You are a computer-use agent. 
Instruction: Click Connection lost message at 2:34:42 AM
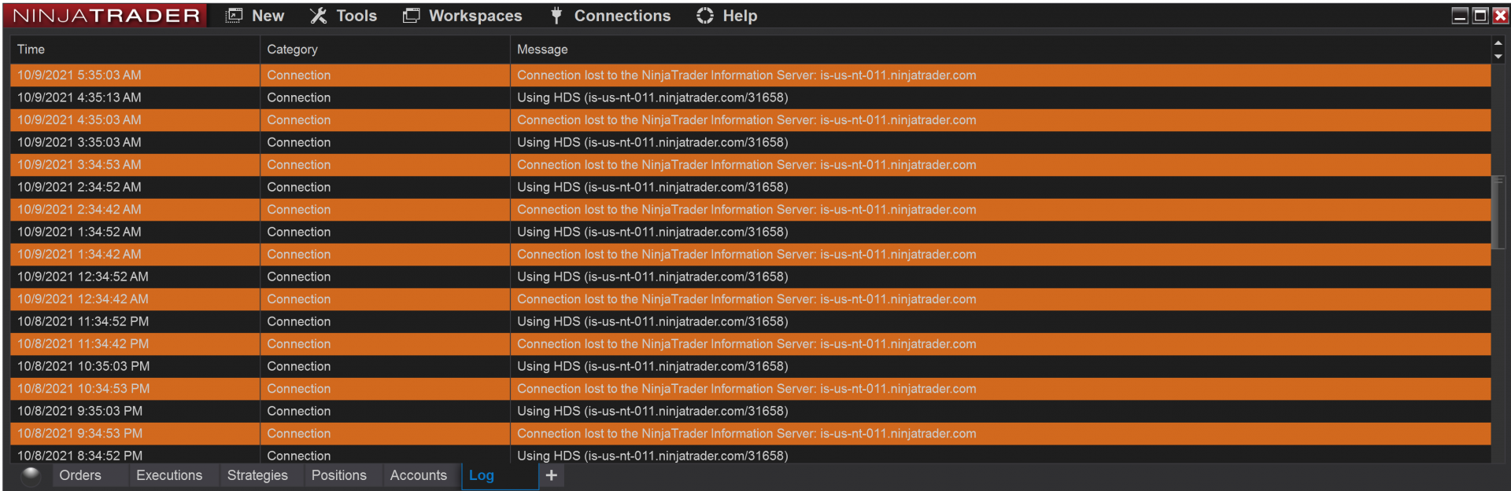[746, 210]
